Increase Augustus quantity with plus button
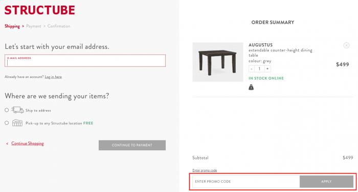This screenshot has height=192, width=358. [x=267, y=69]
